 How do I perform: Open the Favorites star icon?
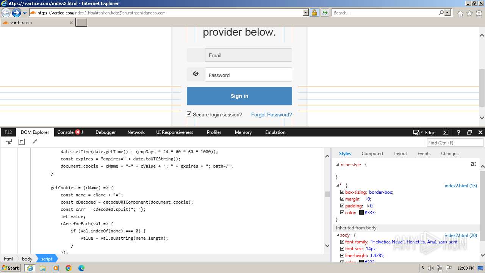[469, 13]
